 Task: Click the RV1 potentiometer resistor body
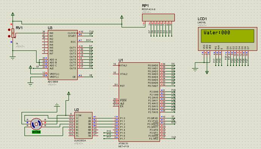click(x=13, y=33)
